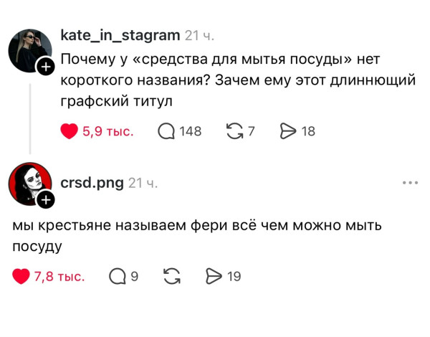Open the crsd.png username link

[91, 183]
